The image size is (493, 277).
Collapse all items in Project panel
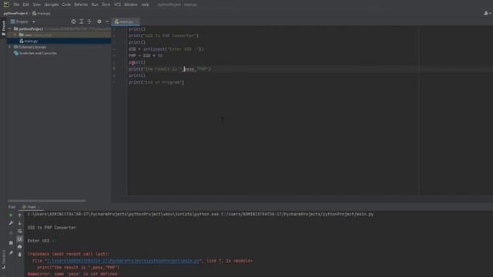click(89, 22)
